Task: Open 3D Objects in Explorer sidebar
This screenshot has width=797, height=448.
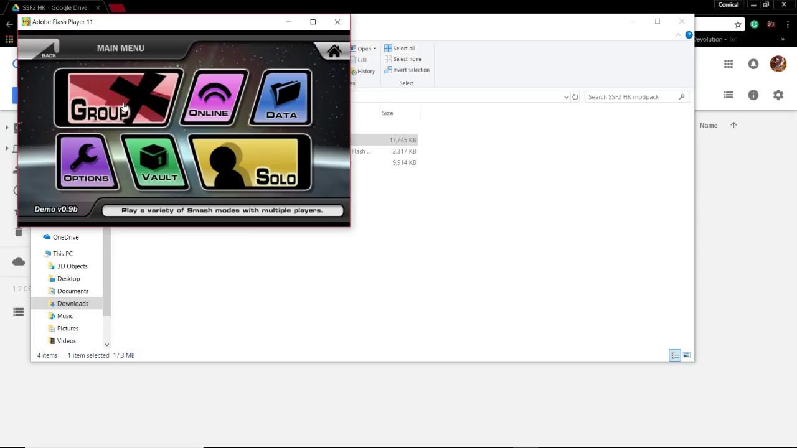Action: (x=68, y=266)
